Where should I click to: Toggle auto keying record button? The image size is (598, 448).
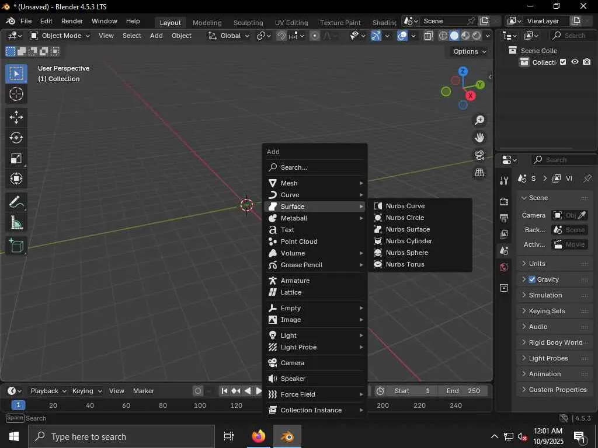pos(198,391)
